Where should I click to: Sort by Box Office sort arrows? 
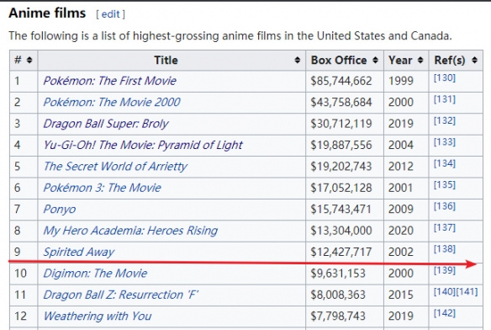click(x=375, y=60)
